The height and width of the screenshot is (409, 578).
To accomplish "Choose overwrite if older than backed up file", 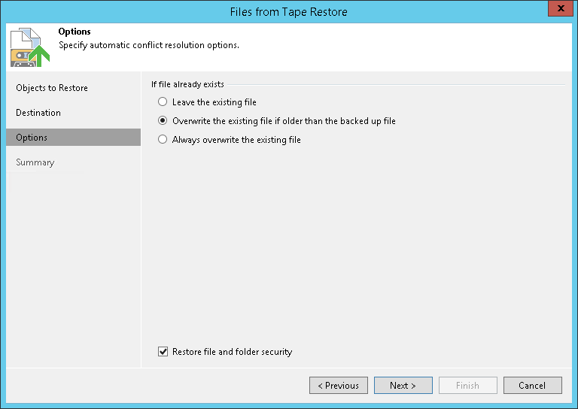I will [163, 121].
